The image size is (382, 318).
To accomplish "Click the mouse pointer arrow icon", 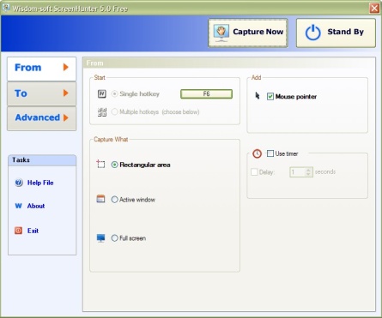I will pos(258,96).
